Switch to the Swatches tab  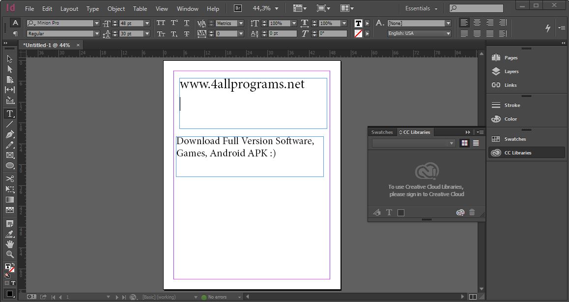(x=382, y=132)
